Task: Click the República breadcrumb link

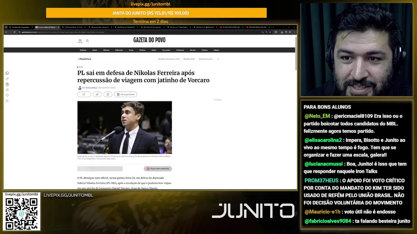Action: (85, 59)
